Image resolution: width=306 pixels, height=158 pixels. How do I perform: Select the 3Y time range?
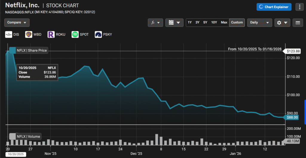198,22
